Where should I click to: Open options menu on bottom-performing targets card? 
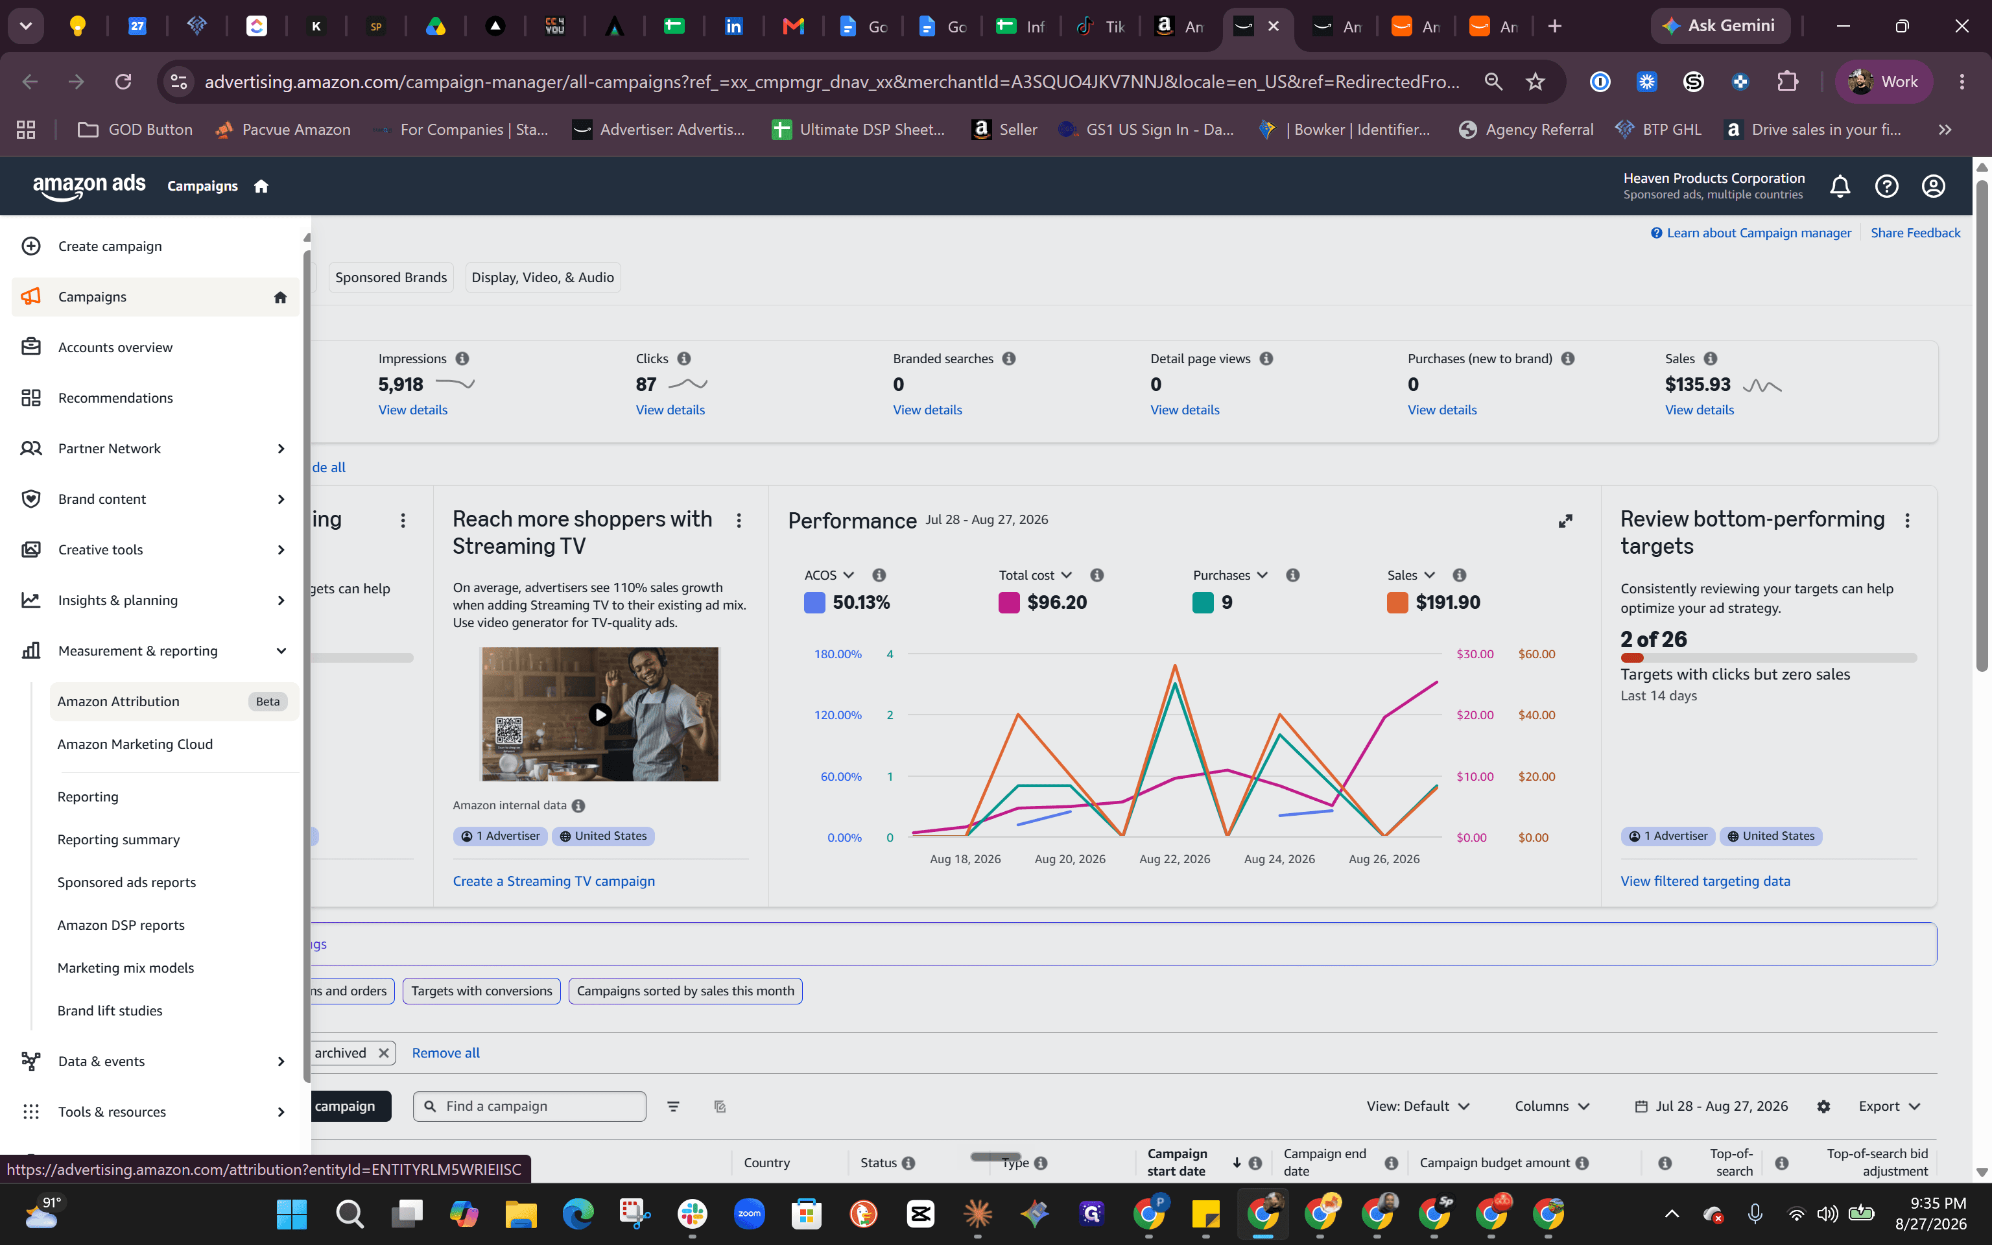tap(1907, 521)
